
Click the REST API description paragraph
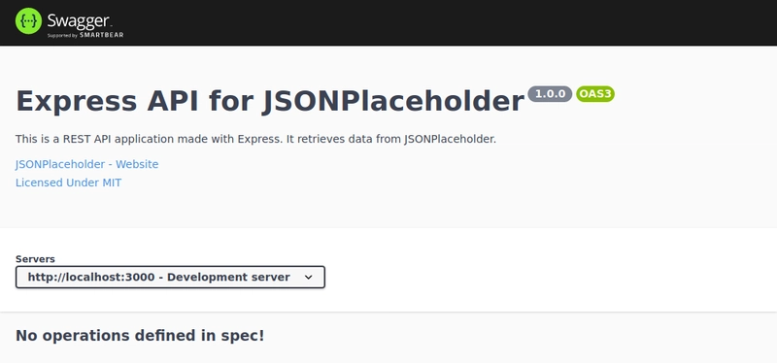point(255,139)
